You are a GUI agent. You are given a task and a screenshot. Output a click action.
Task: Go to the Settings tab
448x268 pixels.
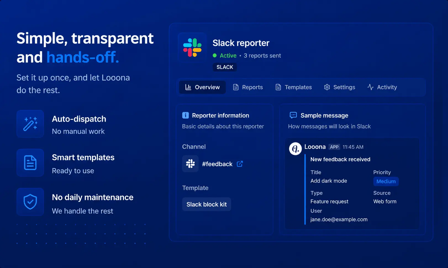tap(339, 87)
